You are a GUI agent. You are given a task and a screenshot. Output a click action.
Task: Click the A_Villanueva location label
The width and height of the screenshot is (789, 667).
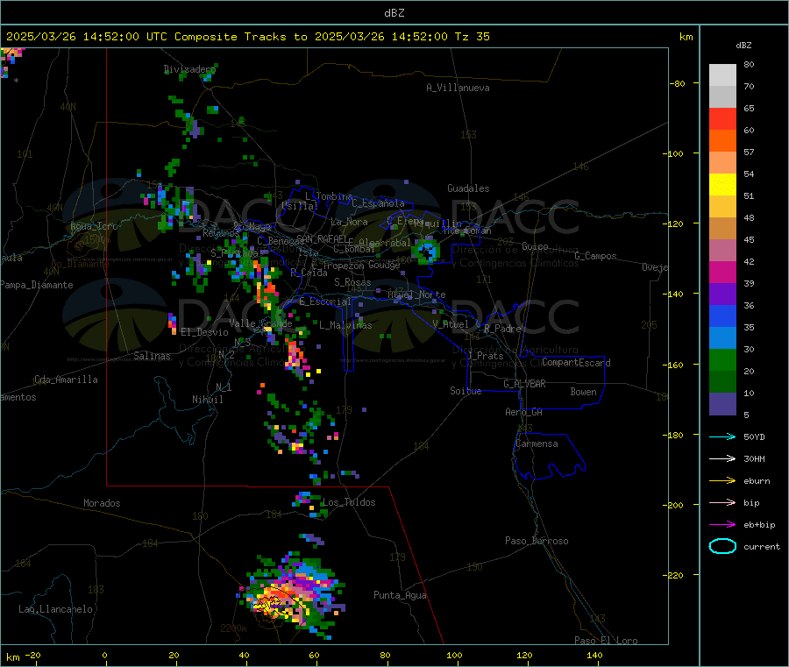point(458,88)
